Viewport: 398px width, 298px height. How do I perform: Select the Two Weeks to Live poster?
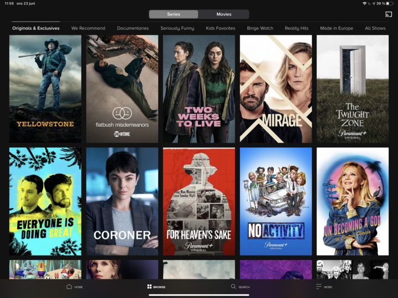coord(199,89)
